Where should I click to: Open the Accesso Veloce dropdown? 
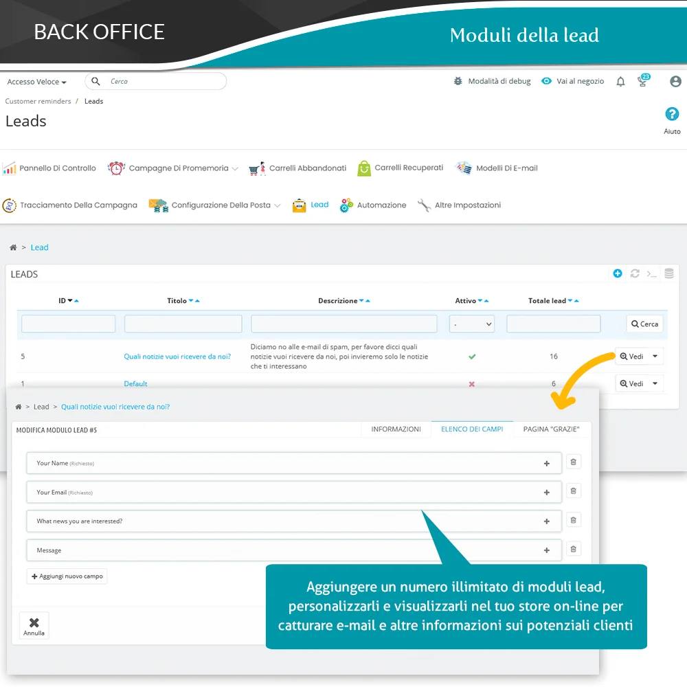coord(37,82)
